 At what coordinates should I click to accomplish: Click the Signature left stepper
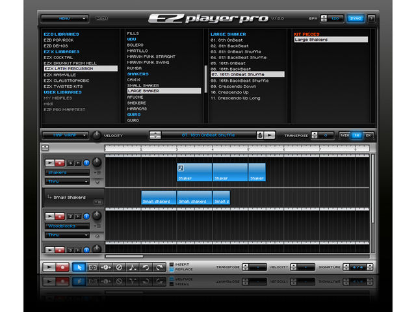click(x=346, y=267)
